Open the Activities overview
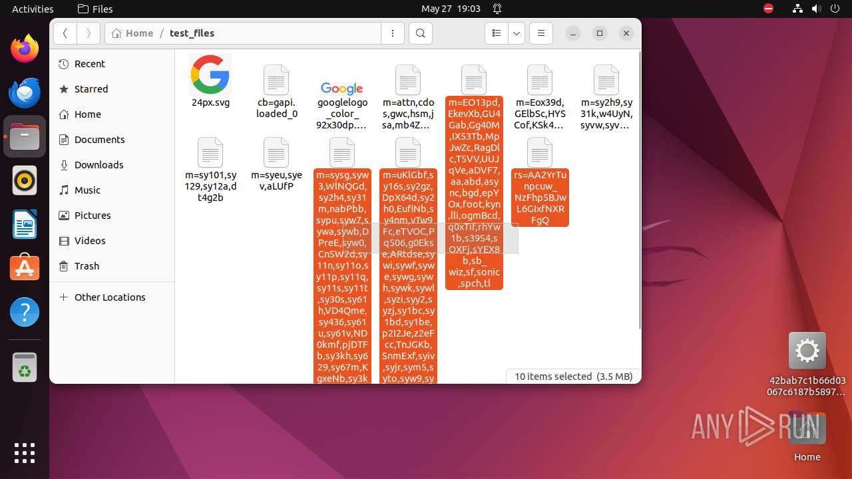Viewport: 852px width, 479px height. (33, 9)
